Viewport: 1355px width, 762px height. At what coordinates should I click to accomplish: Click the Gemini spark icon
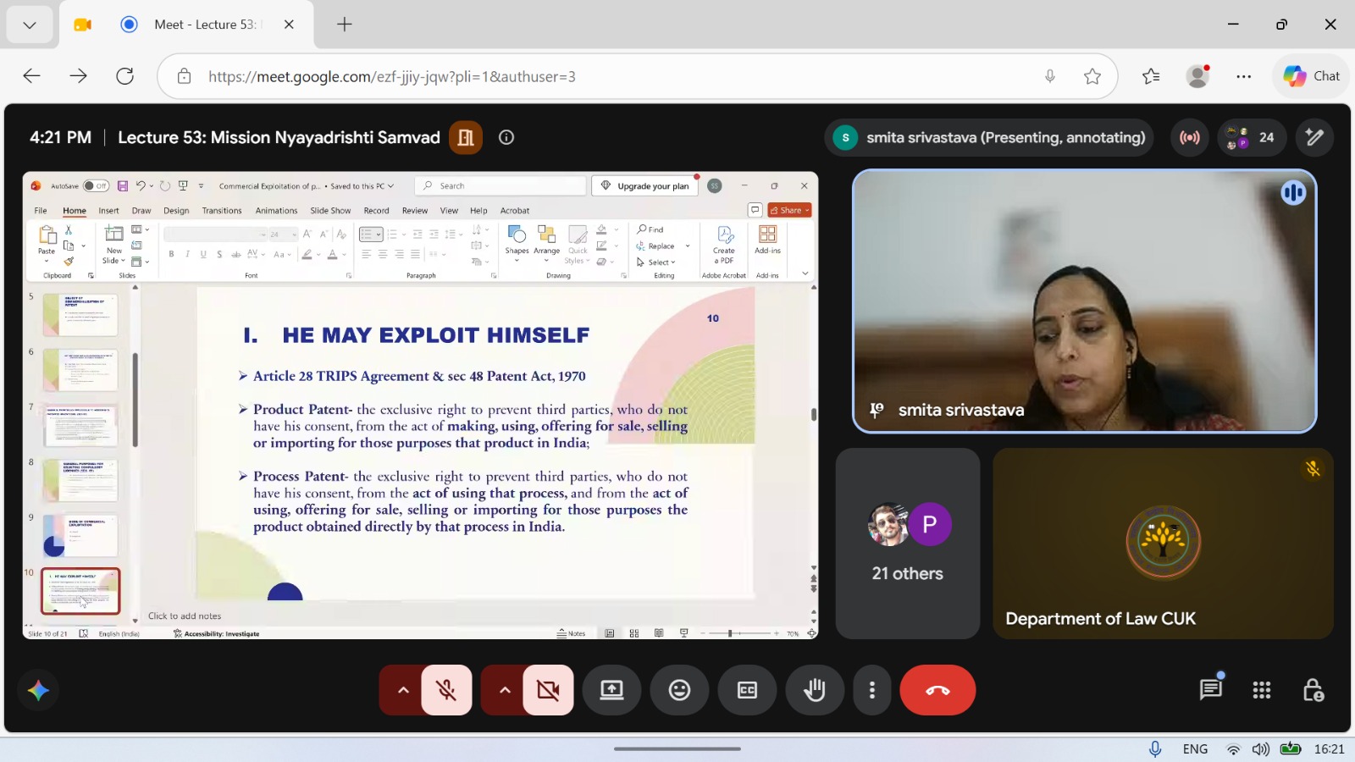point(38,690)
